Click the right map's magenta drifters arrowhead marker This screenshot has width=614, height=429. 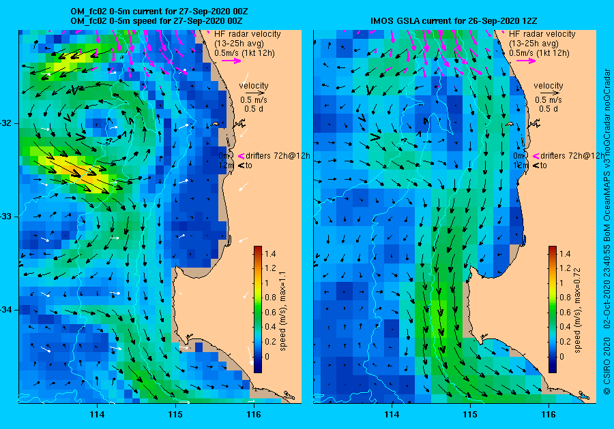[x=536, y=156]
